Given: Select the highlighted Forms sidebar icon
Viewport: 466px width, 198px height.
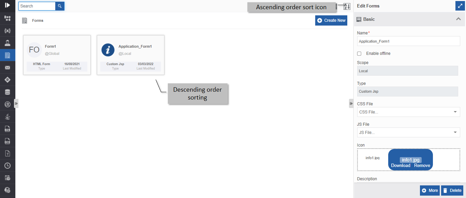Looking at the screenshot, I should [x=8, y=55].
